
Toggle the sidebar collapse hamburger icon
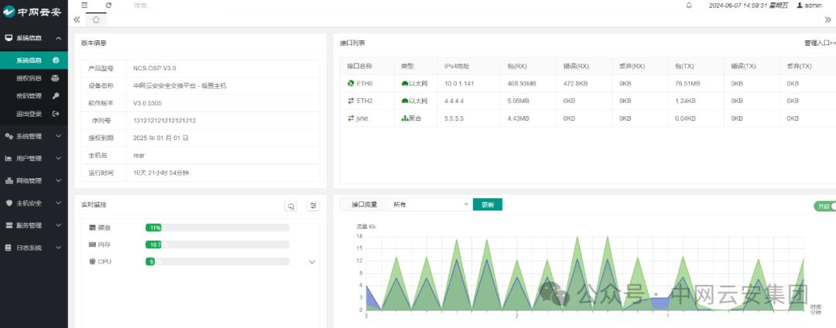pyautogui.click(x=84, y=5)
